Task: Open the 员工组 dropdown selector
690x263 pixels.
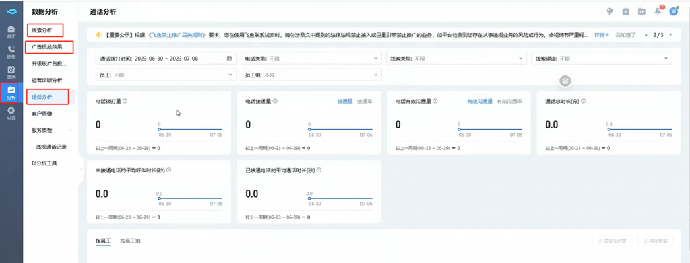Action: [x=311, y=75]
